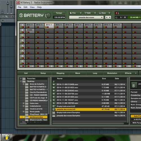Viewport: 141px width, 141px height.
Task: Toggle red mute LED on column 10 footer
Action: click(116, 66)
